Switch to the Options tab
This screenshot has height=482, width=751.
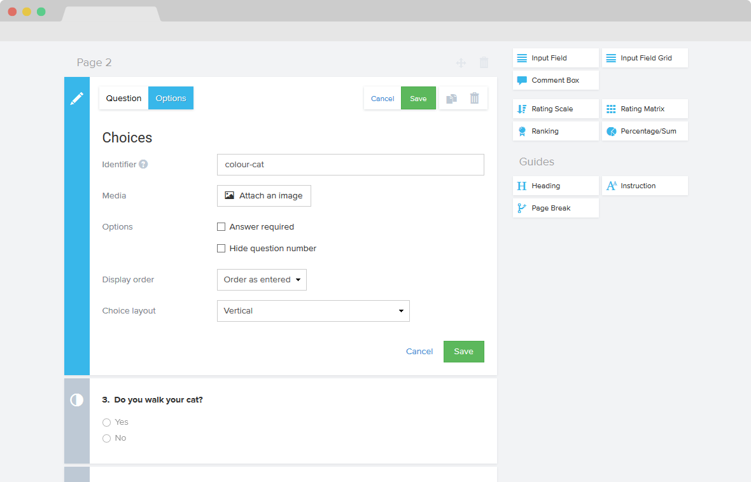[171, 98]
